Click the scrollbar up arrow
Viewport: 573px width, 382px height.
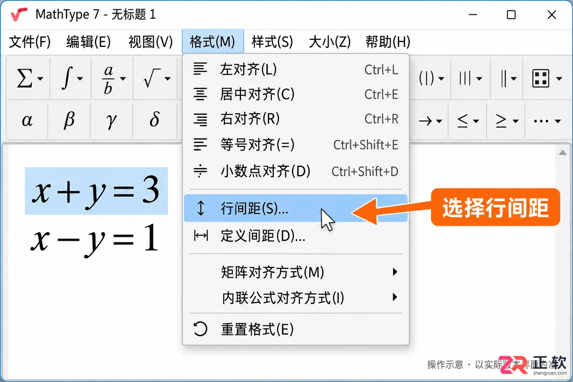pos(563,153)
